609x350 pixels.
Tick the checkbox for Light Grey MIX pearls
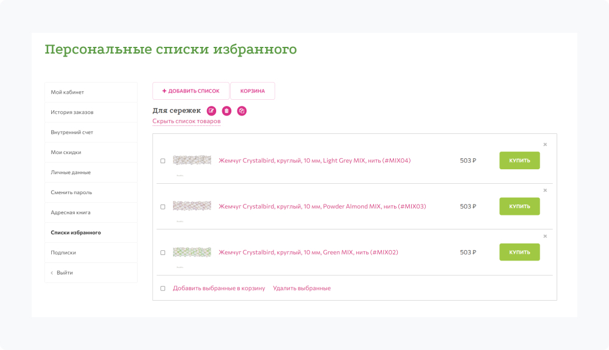point(163,161)
